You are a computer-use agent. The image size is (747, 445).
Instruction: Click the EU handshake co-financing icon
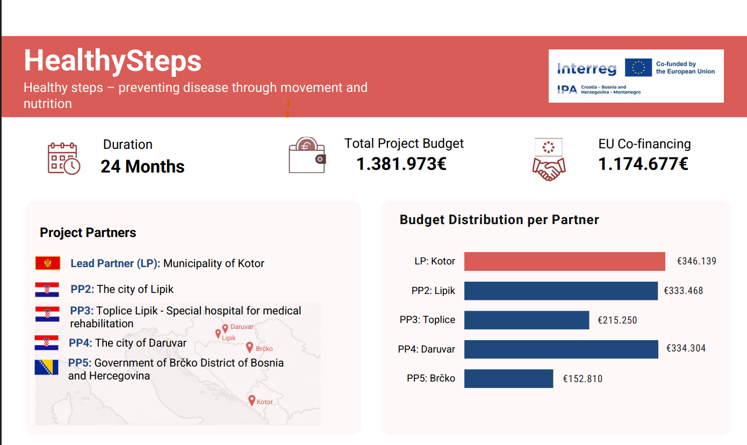tap(549, 160)
